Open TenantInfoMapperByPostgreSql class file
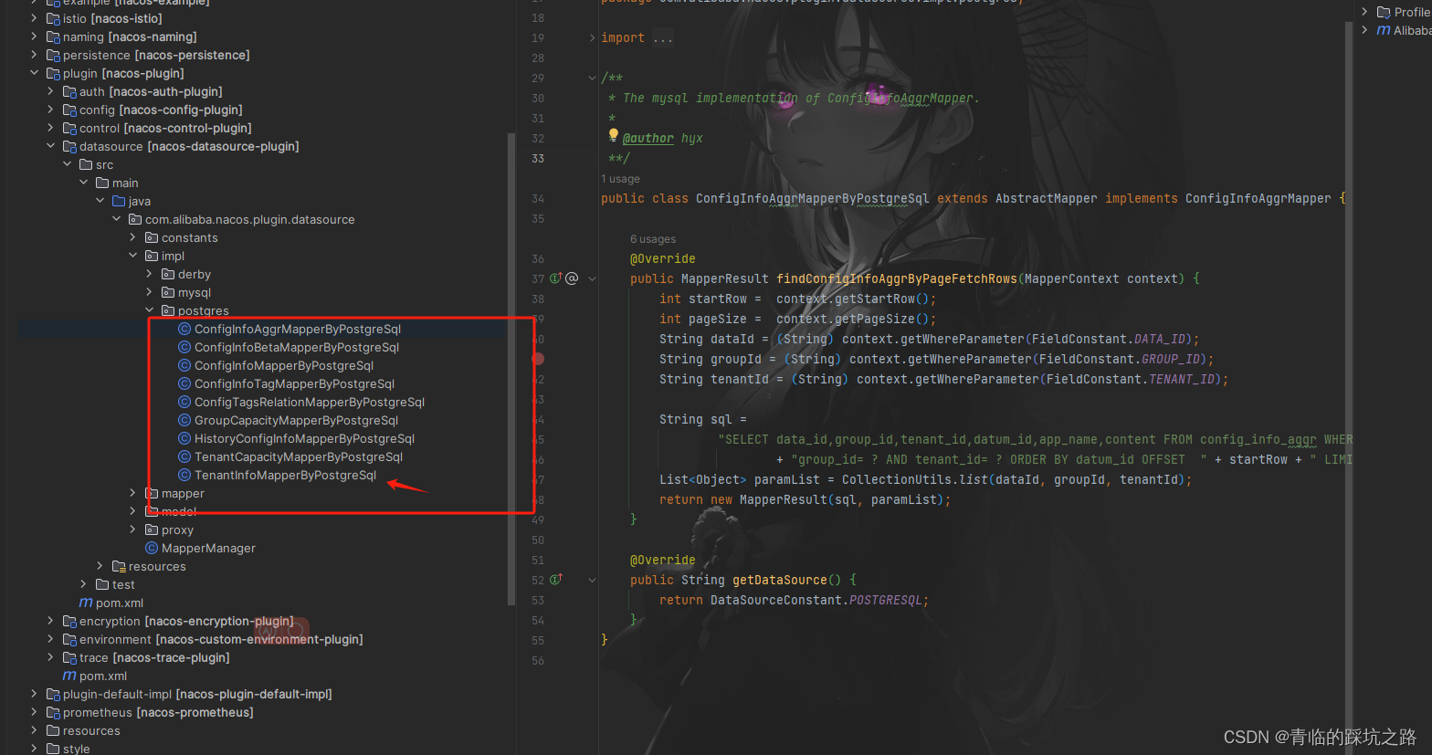1432x755 pixels. click(286, 475)
